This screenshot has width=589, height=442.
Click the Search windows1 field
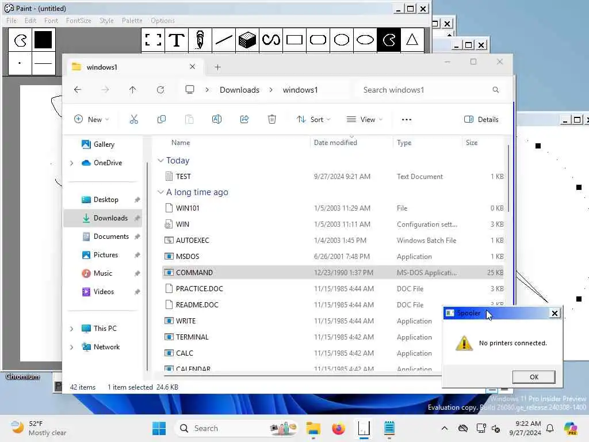[x=431, y=90]
